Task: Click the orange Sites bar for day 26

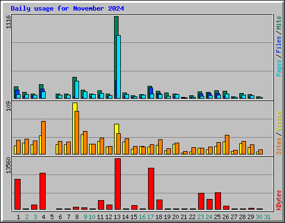Action: pos(227,144)
